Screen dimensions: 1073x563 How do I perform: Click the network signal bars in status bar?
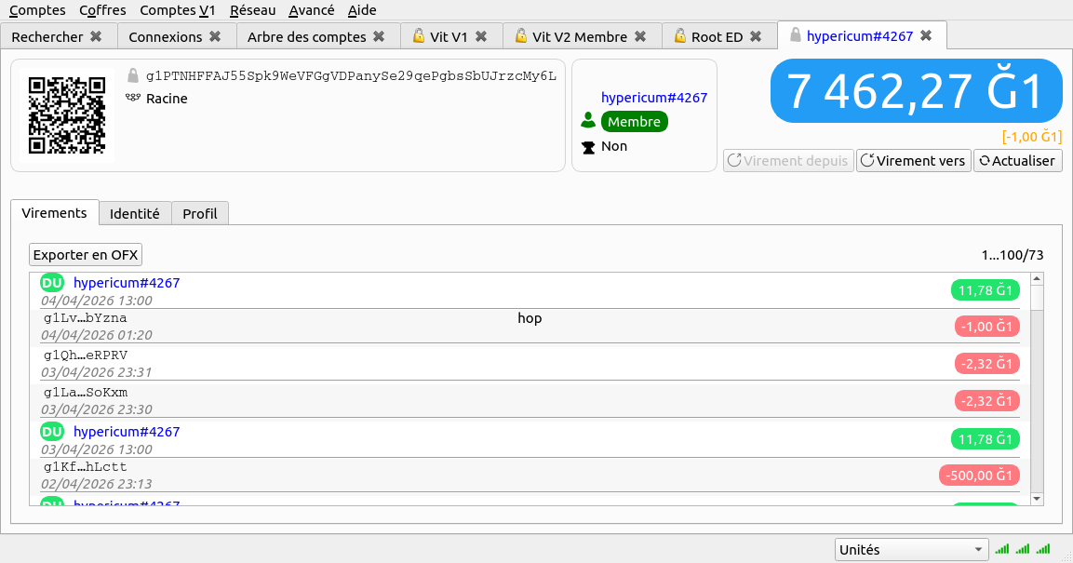click(x=1023, y=549)
